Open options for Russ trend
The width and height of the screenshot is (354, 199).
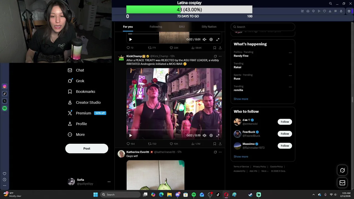pos(290,75)
